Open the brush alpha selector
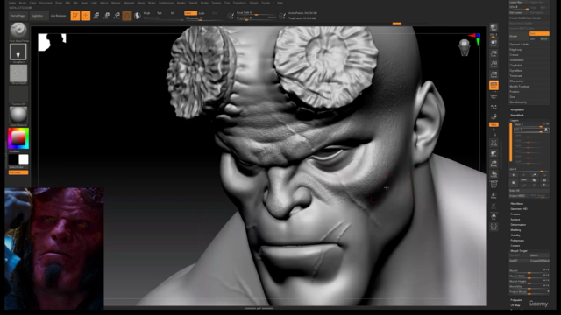The image size is (561, 315). coord(18,73)
